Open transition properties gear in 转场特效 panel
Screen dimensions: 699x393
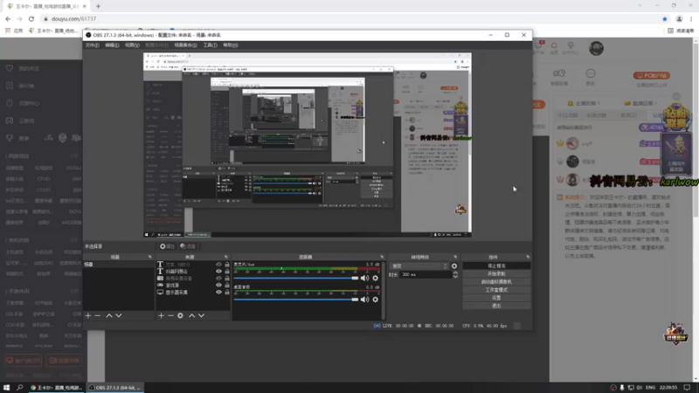(x=454, y=266)
